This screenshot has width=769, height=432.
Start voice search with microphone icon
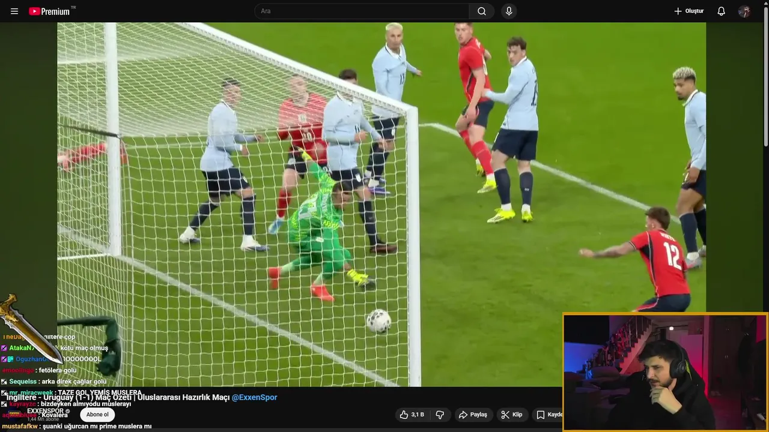click(509, 11)
